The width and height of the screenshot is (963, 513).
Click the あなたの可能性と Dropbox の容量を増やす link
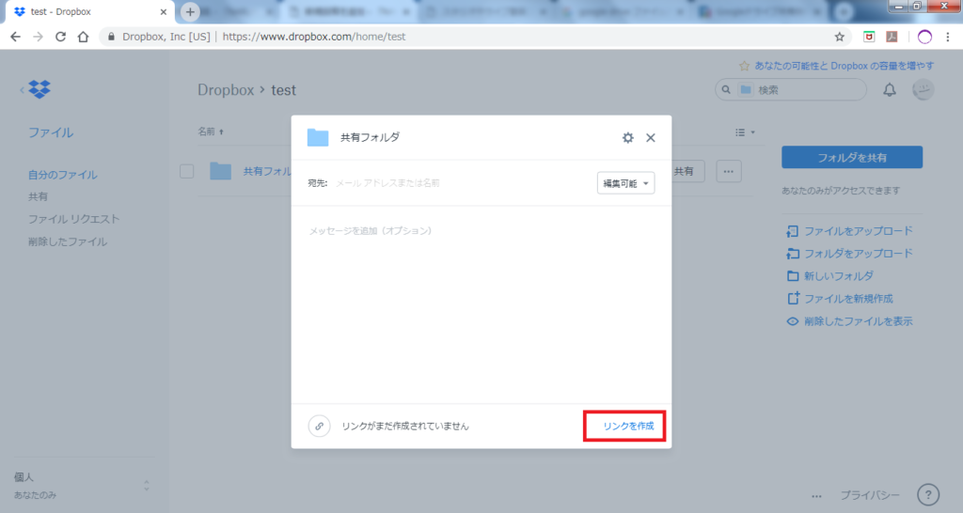pyautogui.click(x=844, y=66)
